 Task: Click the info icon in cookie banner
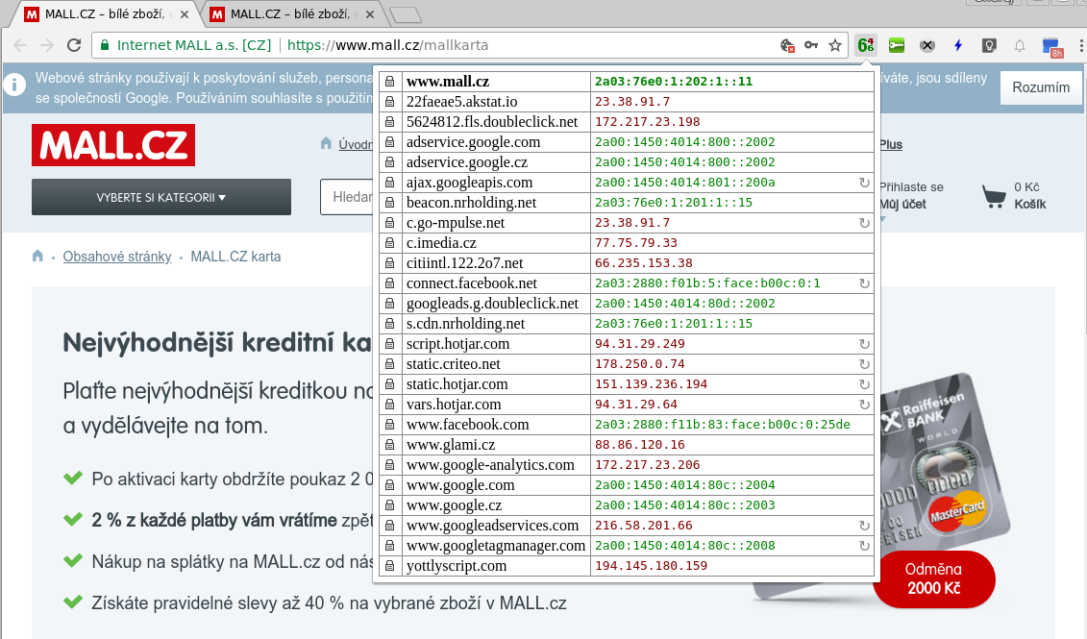click(14, 85)
